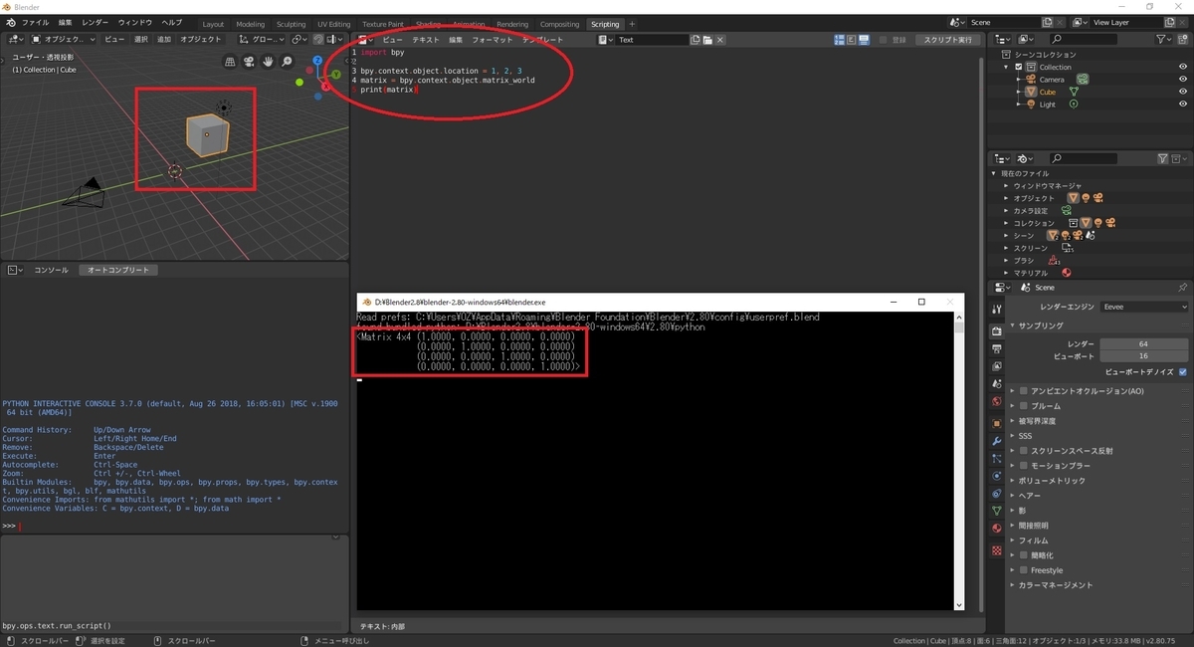Unlink the Text datablock with X icon
Image resolution: width=1194 pixels, height=647 pixels.
click(720, 40)
